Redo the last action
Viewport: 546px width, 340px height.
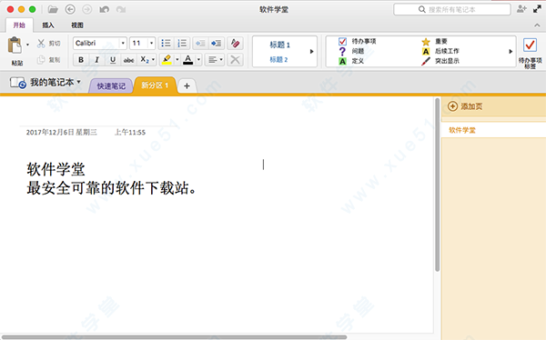tap(121, 9)
